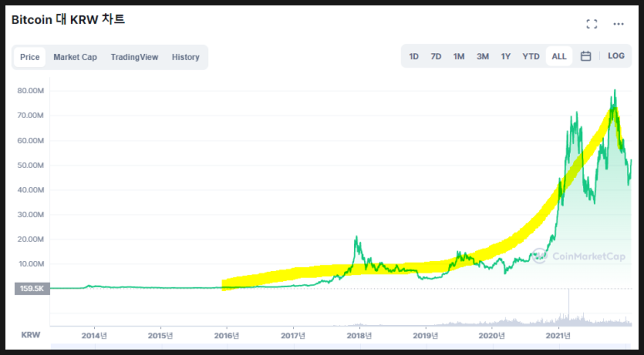This screenshot has height=355, width=644.
Task: Click the KRW currency label
Action: coord(31,335)
